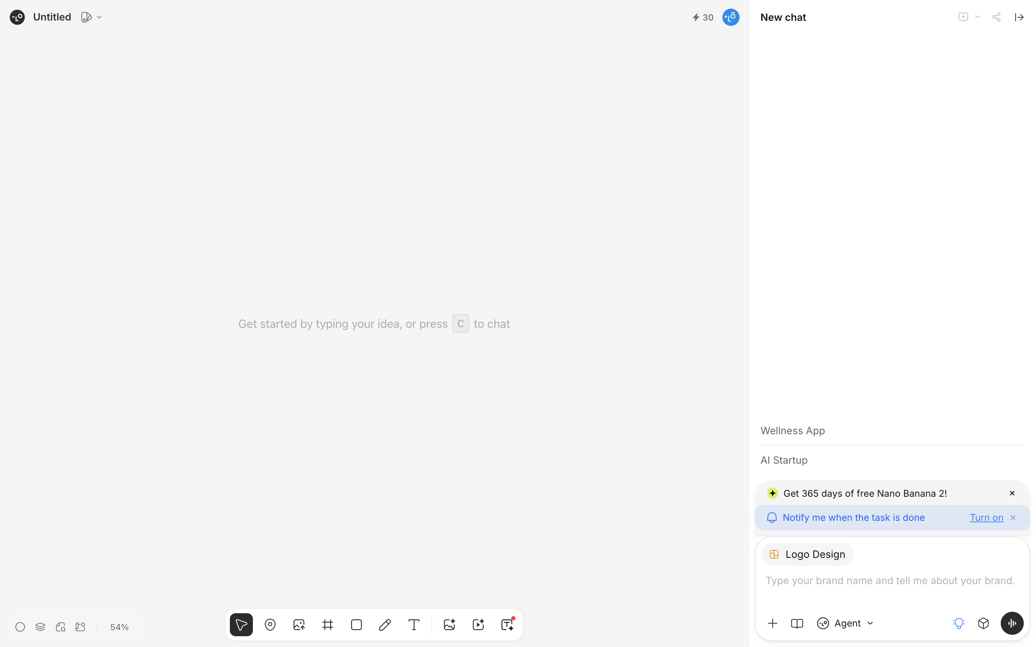Click the plus attach button in chat input

(x=773, y=624)
